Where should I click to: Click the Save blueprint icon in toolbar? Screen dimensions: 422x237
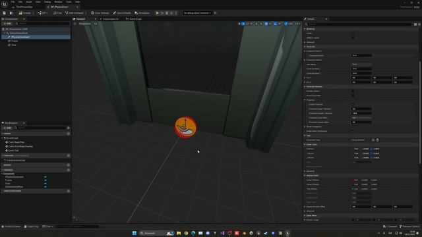[x=5, y=13]
